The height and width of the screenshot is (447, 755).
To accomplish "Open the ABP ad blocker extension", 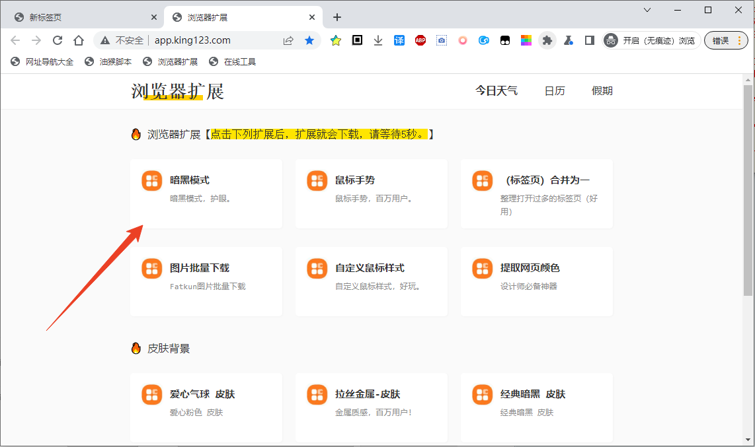I will (x=420, y=40).
